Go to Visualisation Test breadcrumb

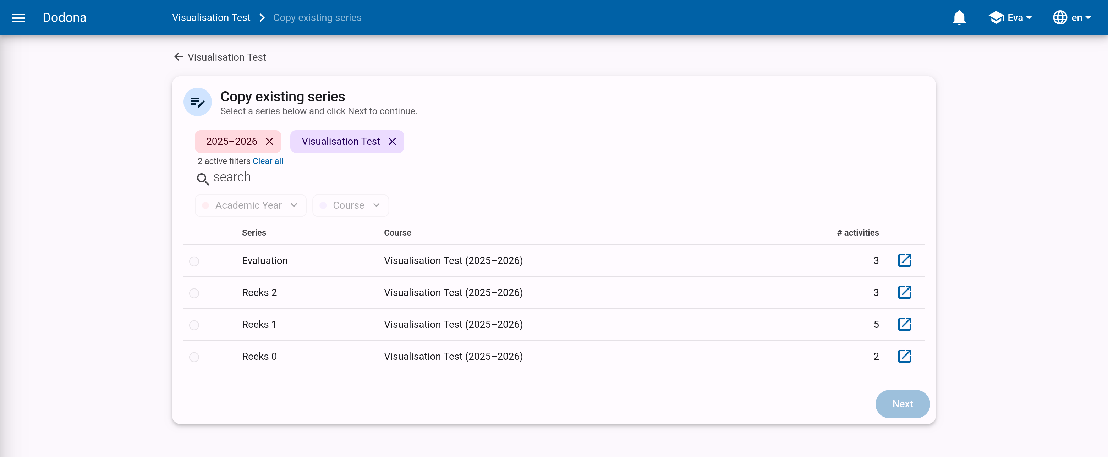click(x=211, y=18)
